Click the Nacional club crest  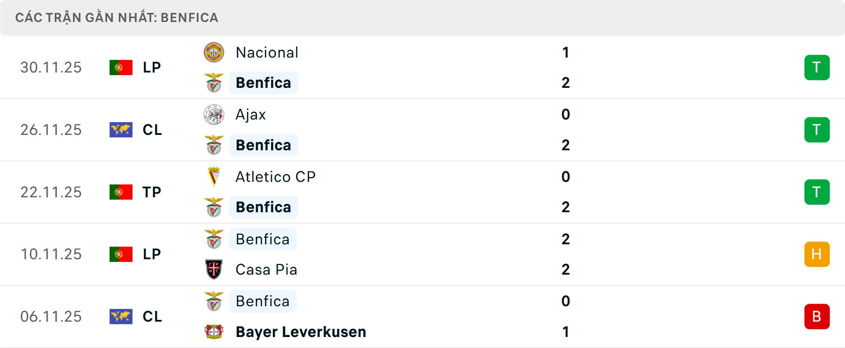pyautogui.click(x=214, y=52)
